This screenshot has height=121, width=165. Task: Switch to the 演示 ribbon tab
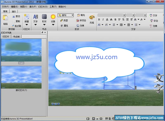point(14,12)
